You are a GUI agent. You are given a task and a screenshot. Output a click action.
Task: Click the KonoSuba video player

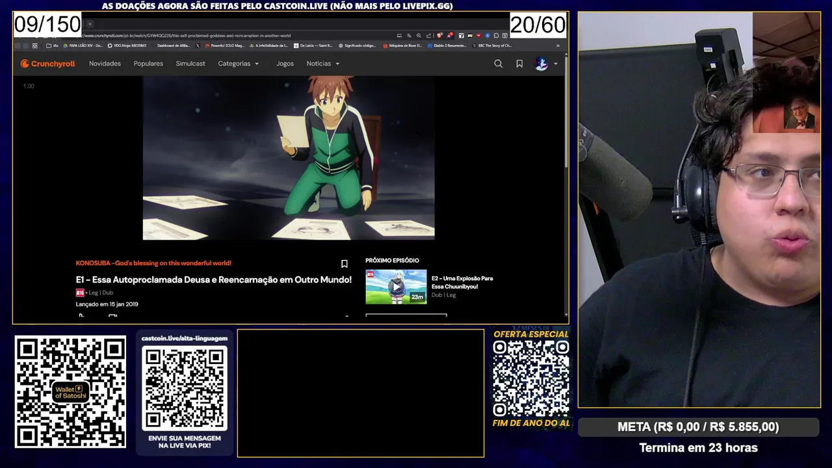[289, 158]
